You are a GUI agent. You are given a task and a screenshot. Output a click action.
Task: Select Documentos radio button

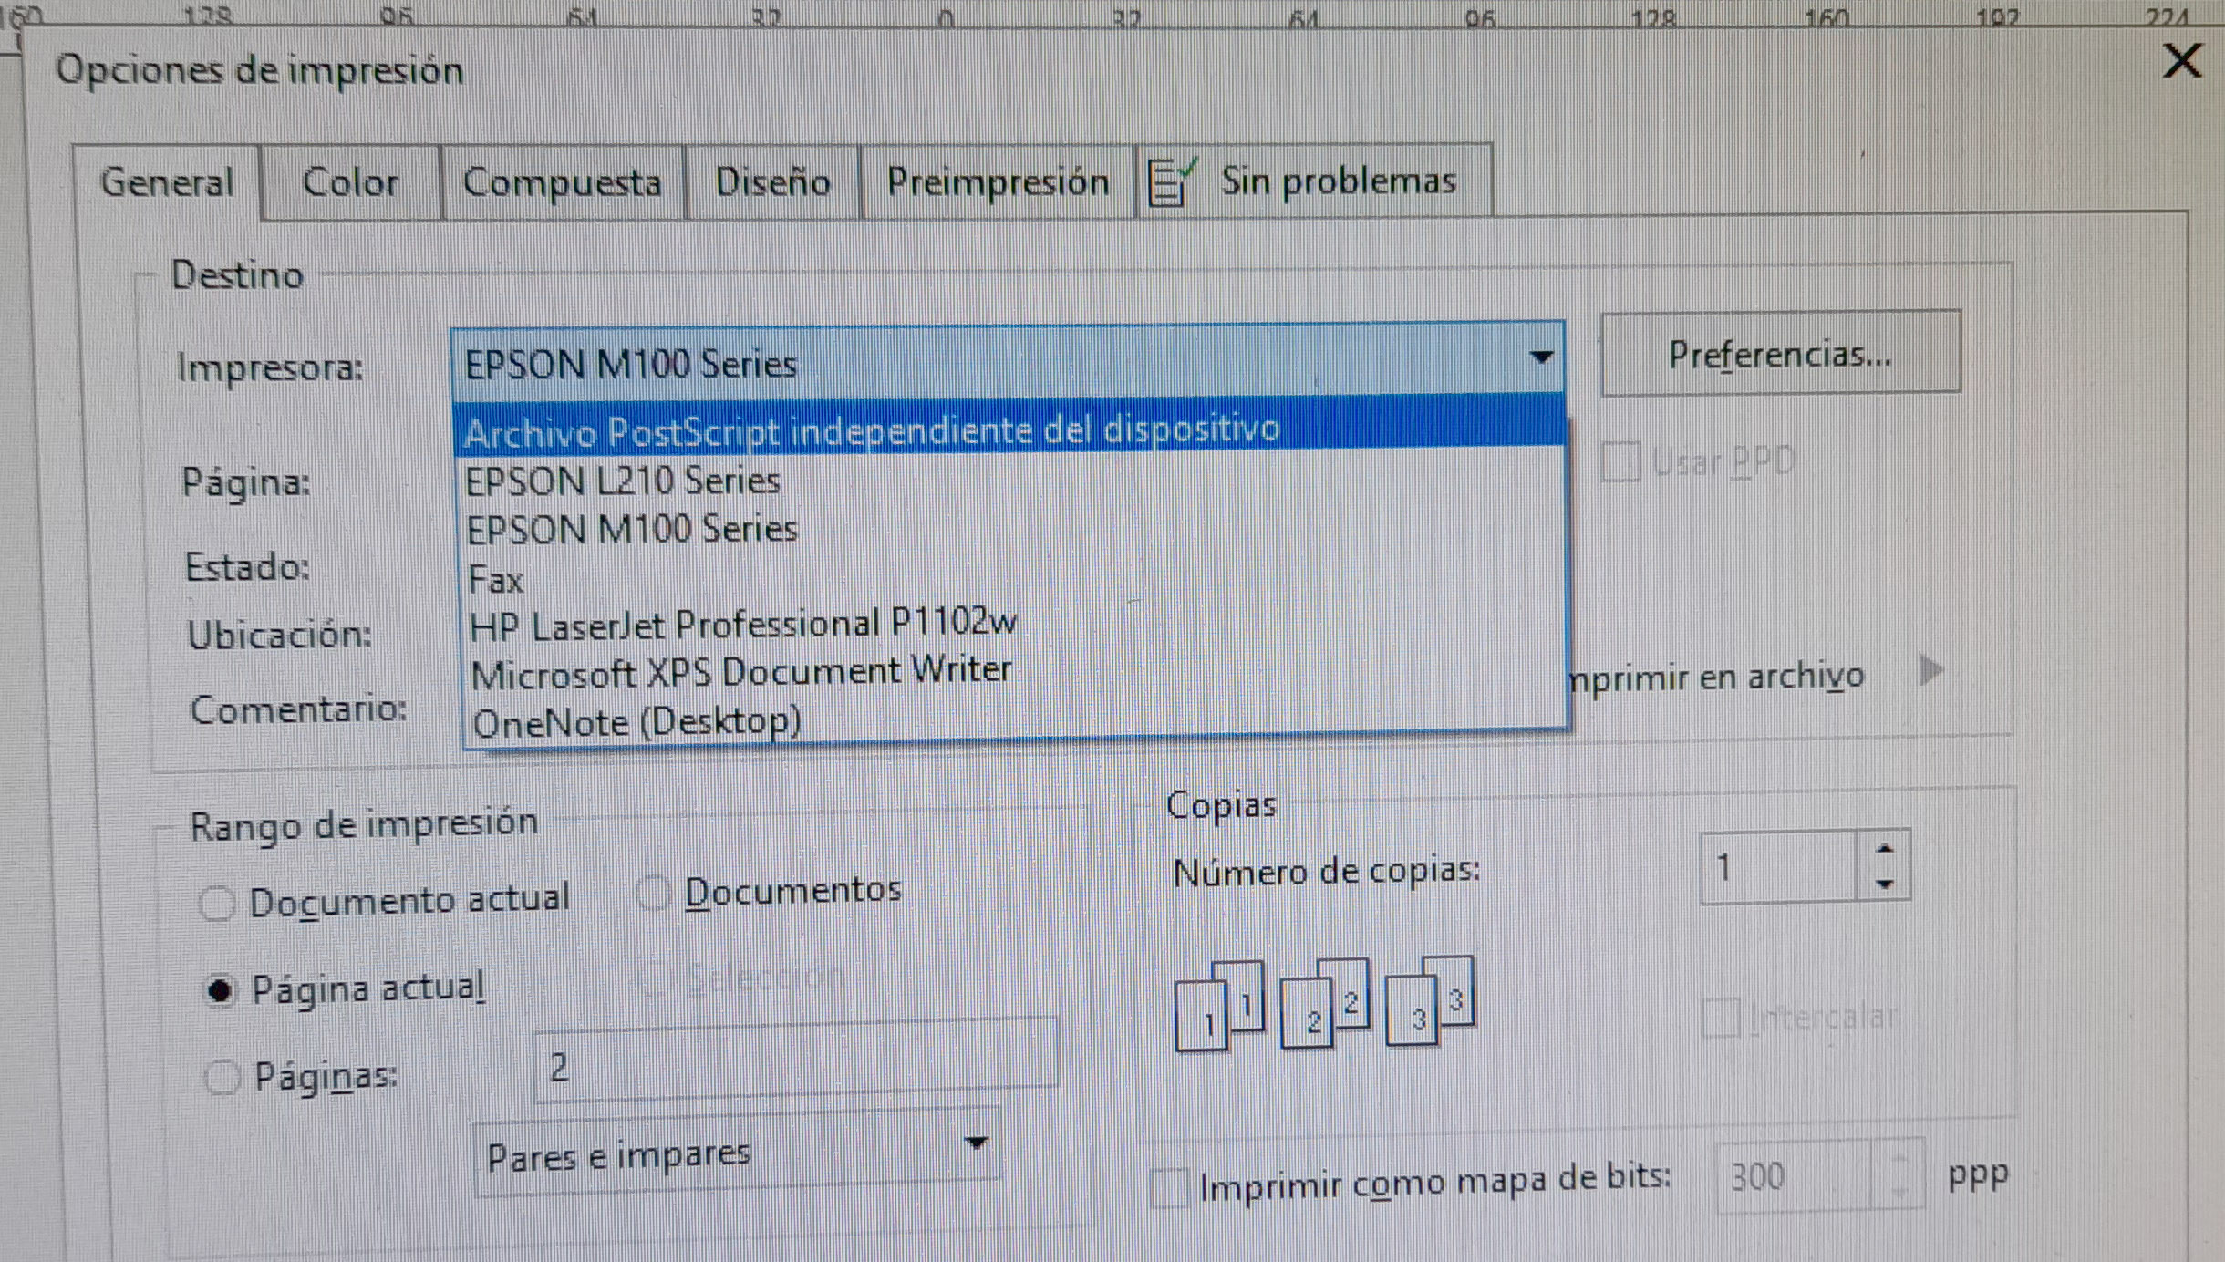(x=653, y=893)
